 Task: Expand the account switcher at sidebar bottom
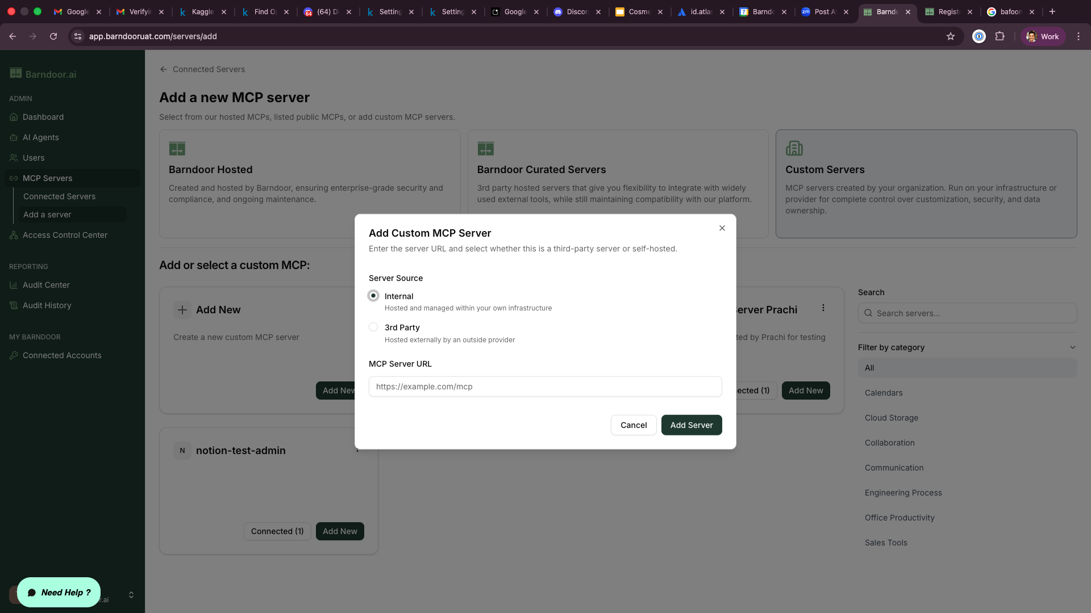coord(131,595)
